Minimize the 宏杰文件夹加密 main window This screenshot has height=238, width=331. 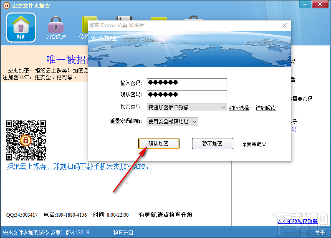click(x=305, y=4)
